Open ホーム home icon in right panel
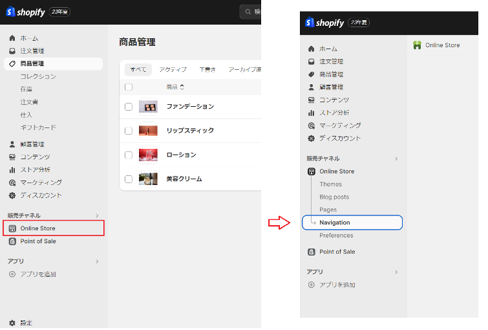 coord(312,49)
